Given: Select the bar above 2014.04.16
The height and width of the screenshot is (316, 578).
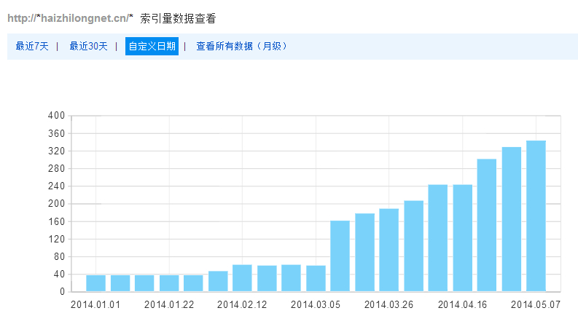Looking at the screenshot, I should click(x=462, y=238).
